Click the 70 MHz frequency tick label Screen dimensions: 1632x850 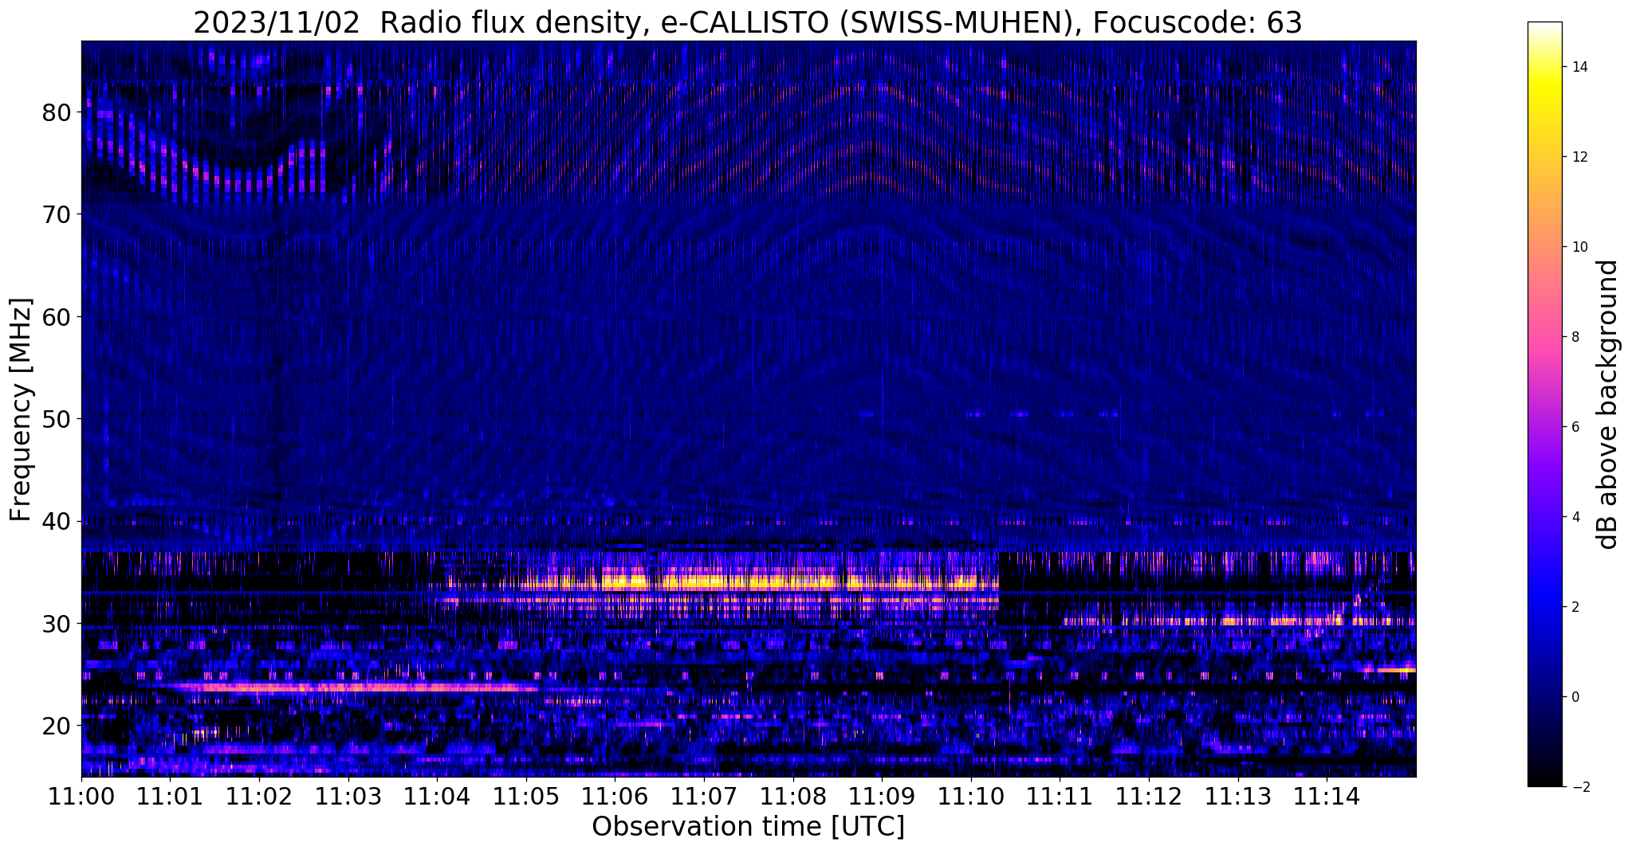coord(57,214)
